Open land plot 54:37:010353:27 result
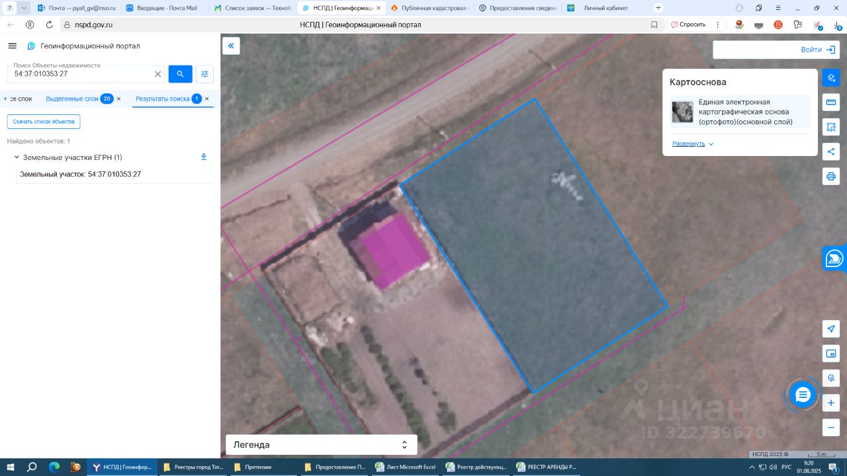This screenshot has height=476, width=847. coord(80,175)
